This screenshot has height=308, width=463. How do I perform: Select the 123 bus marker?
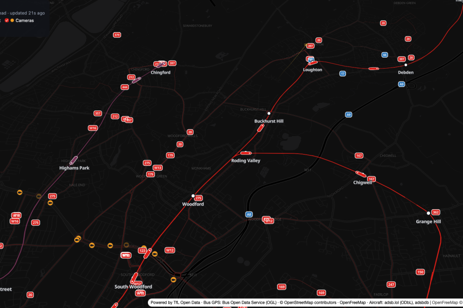[142, 250]
